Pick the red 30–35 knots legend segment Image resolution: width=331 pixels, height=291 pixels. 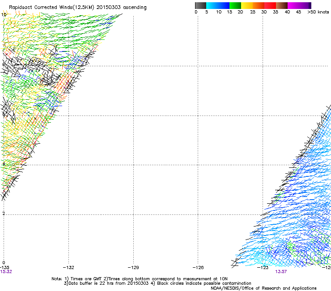[x=270, y=5]
